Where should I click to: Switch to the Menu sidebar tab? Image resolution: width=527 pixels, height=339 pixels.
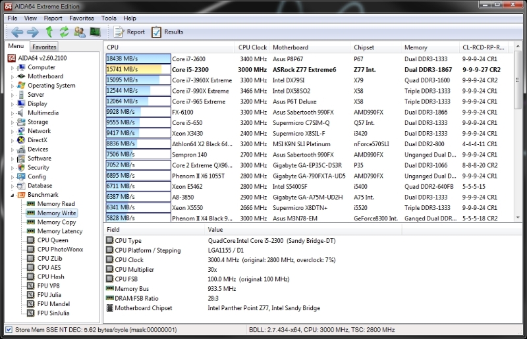(16, 46)
